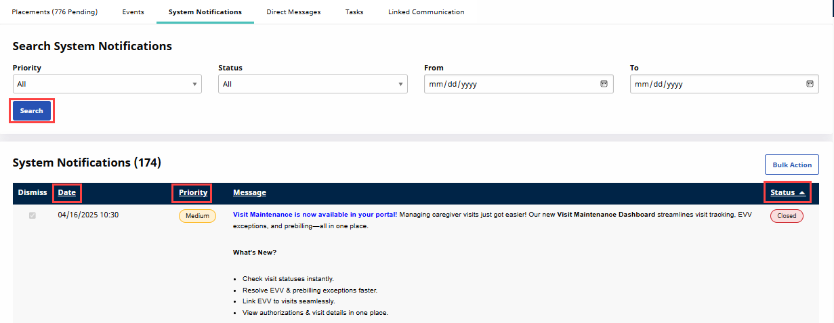Image resolution: width=834 pixels, height=323 pixels.
Task: Open the Bulk Action button
Action: (791, 165)
